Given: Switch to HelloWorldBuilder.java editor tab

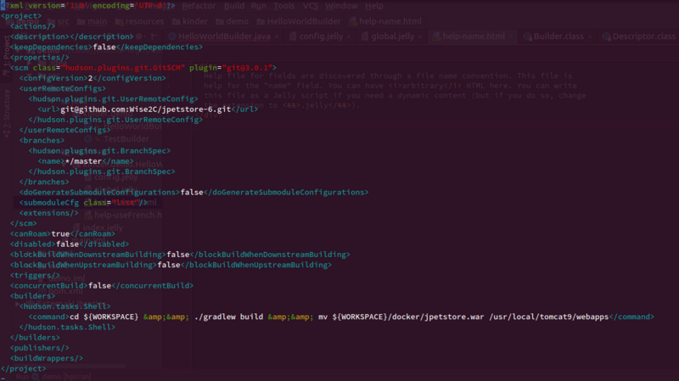Looking at the screenshot, I should click(224, 36).
